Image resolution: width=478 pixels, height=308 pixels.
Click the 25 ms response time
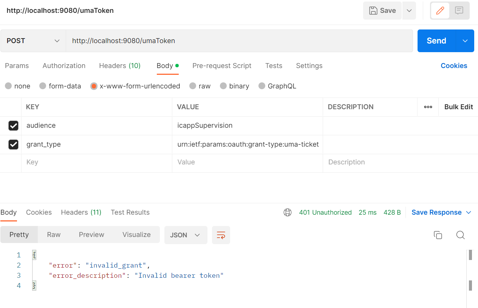368,212
